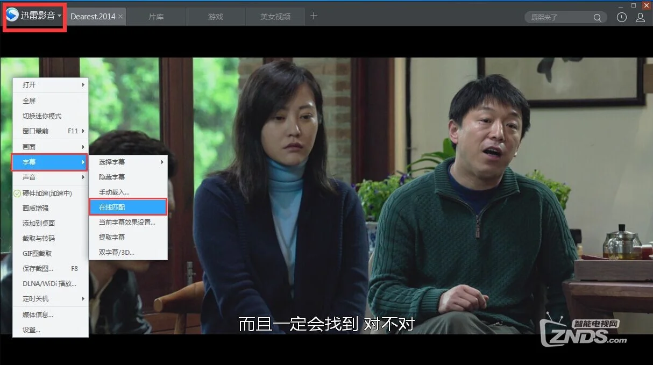This screenshot has height=365, width=653.
Task: Close the Dearest.2014 tab
Action: coord(120,17)
